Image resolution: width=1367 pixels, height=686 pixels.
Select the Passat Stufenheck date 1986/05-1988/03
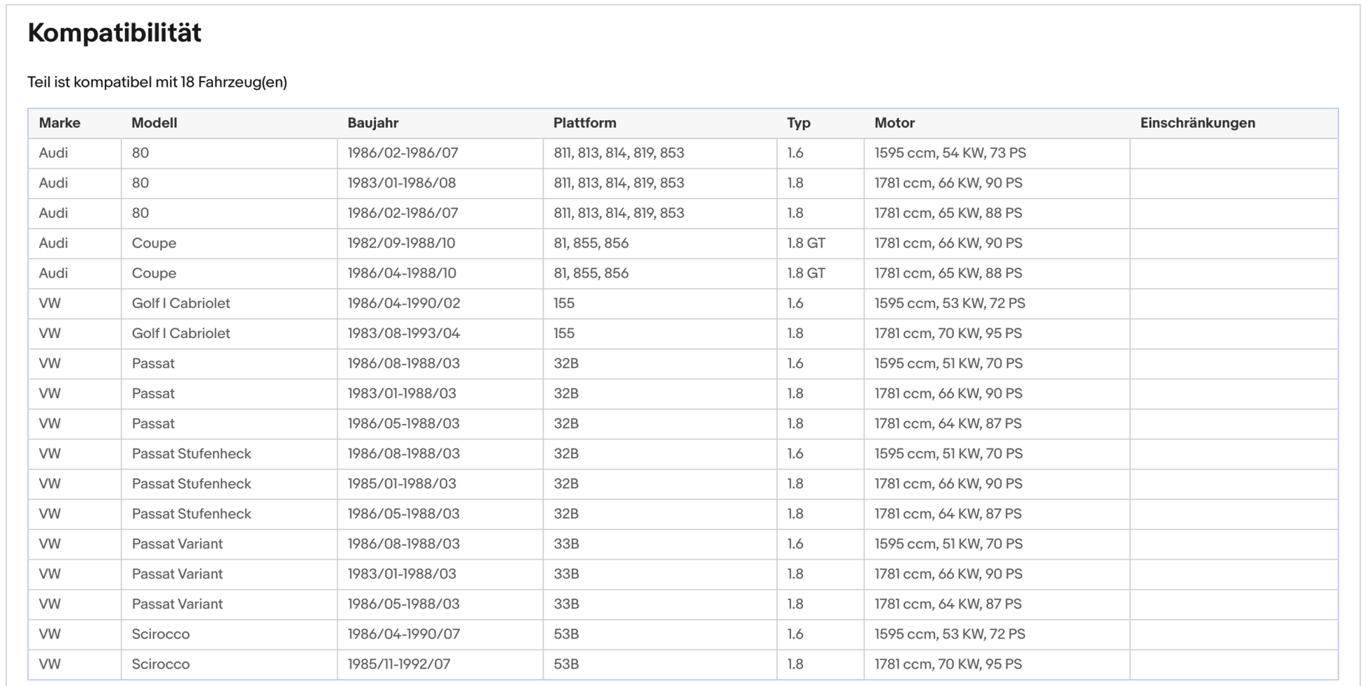click(x=403, y=514)
